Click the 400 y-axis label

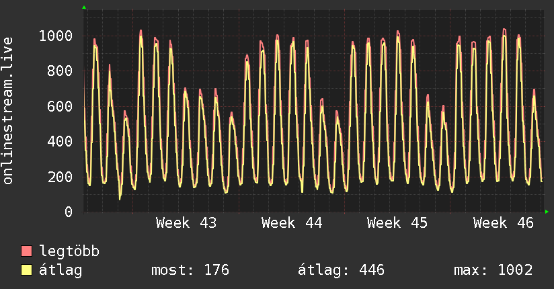tap(60, 141)
